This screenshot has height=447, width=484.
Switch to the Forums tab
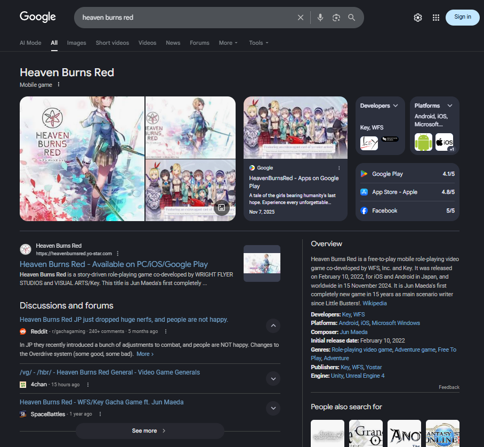[199, 43]
